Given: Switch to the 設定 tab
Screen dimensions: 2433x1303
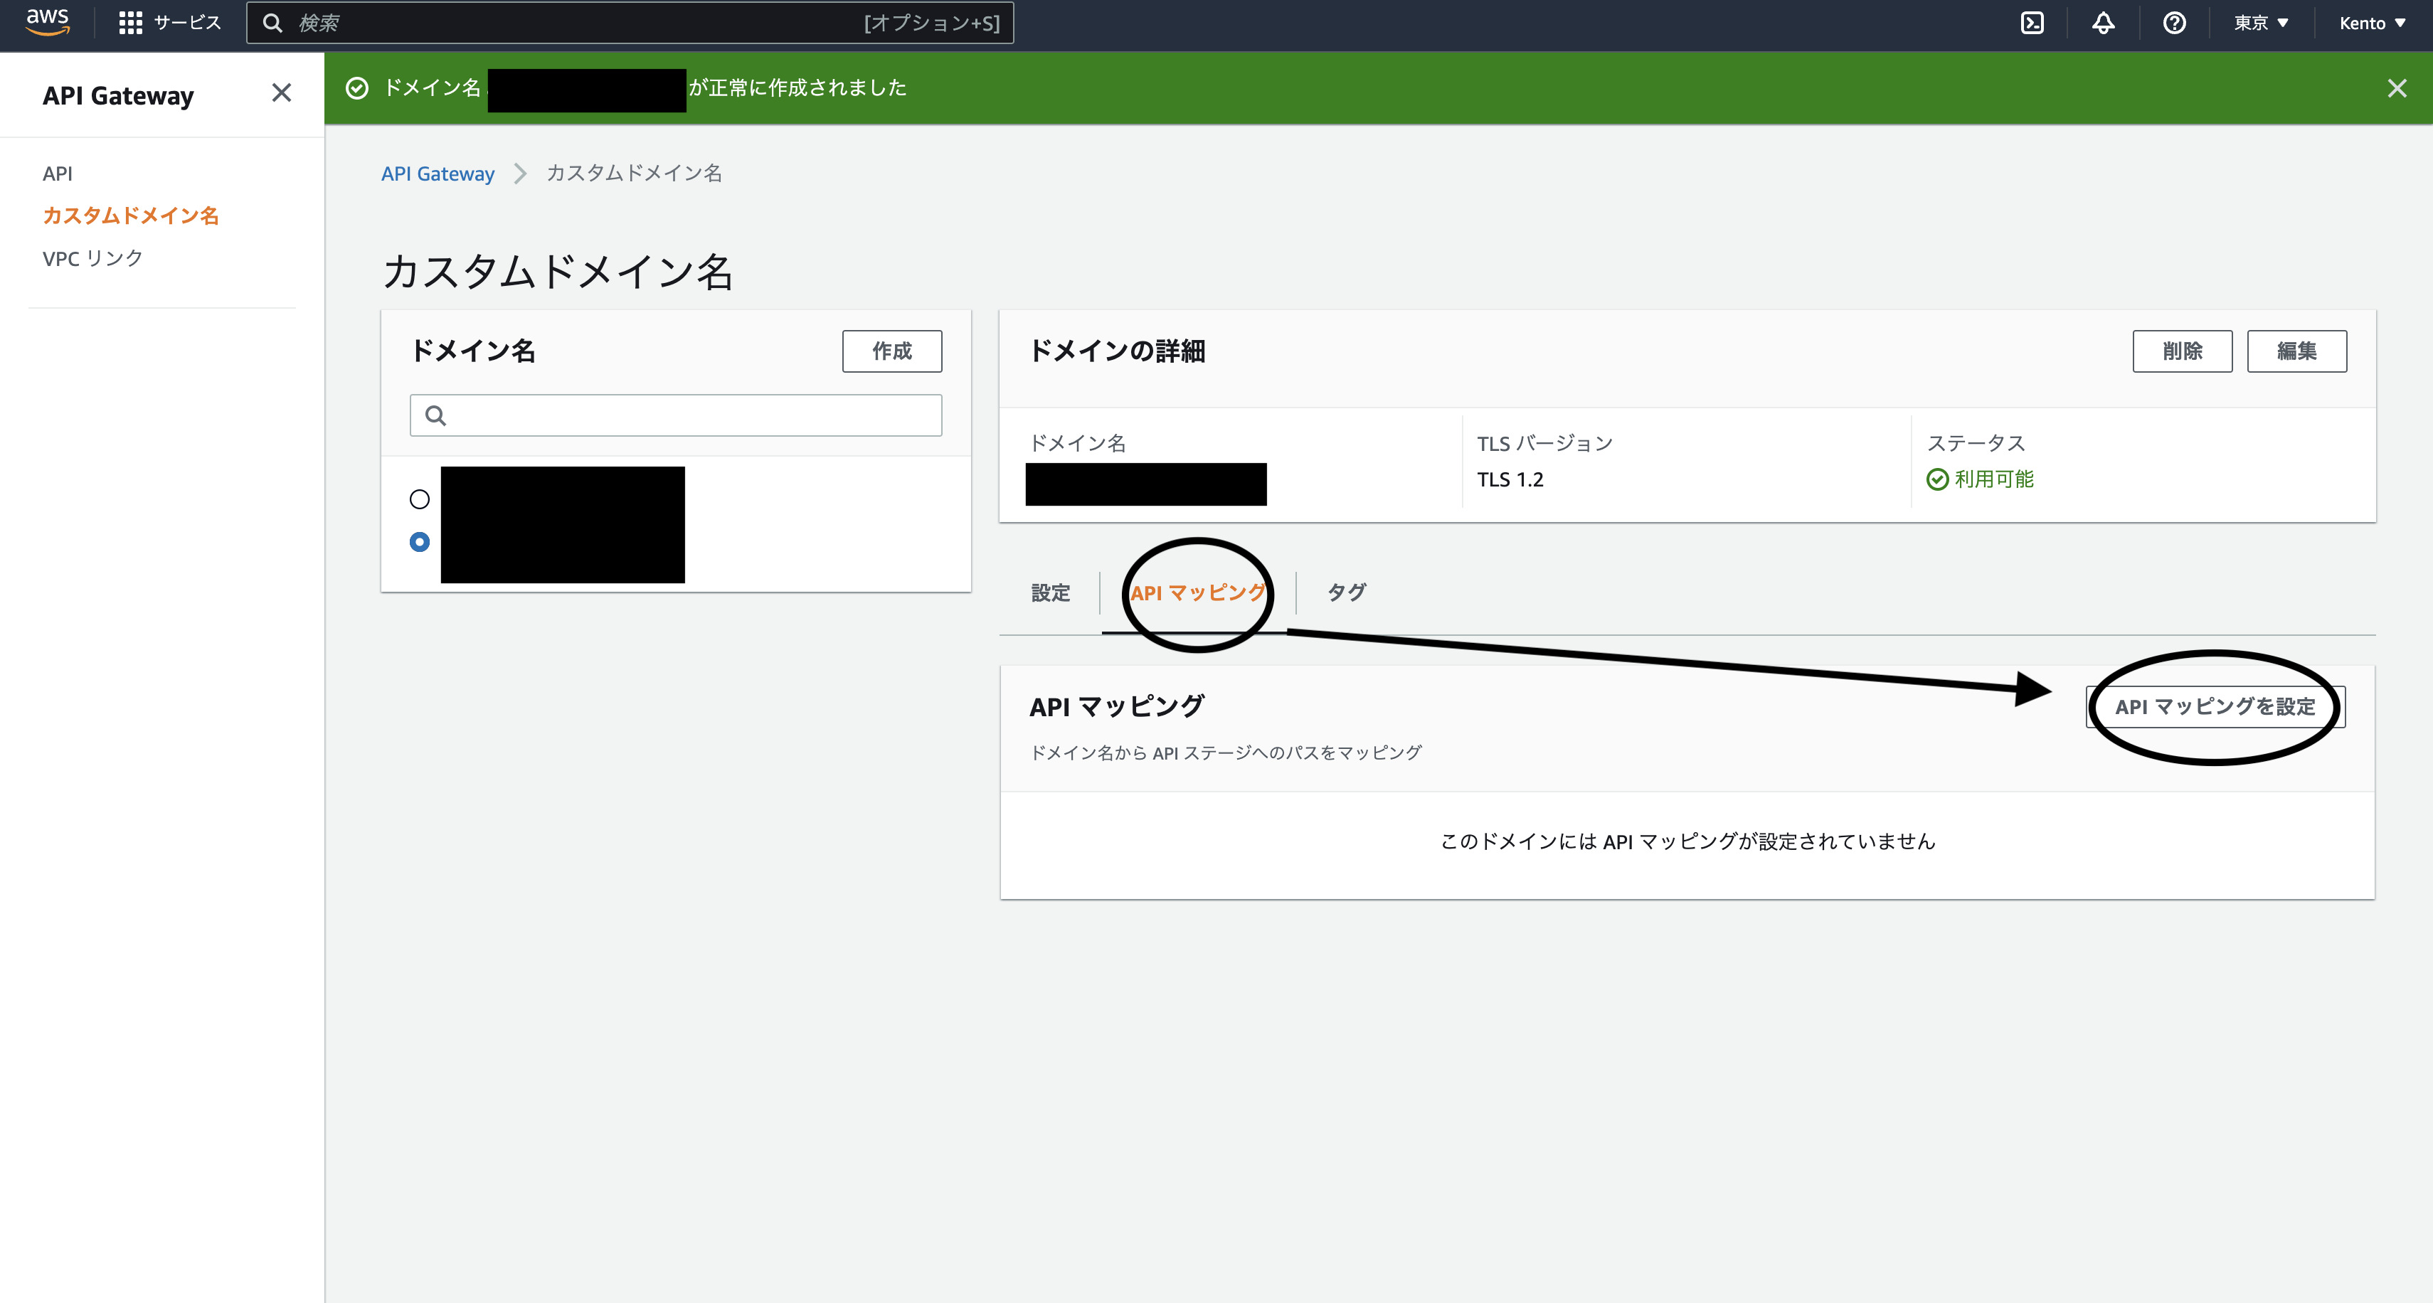Looking at the screenshot, I should (1049, 593).
